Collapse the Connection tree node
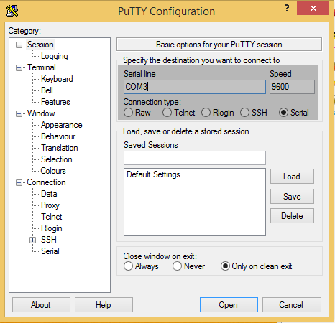The height and width of the screenshot is (323, 335). [19, 182]
